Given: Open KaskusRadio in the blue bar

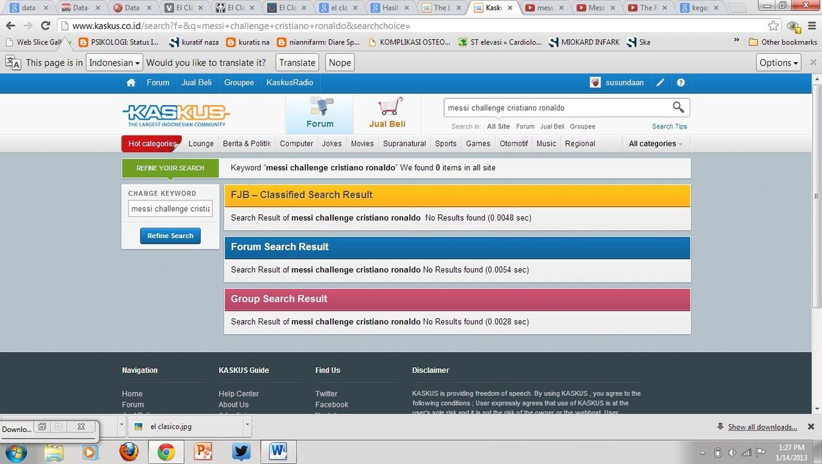Looking at the screenshot, I should [x=290, y=83].
